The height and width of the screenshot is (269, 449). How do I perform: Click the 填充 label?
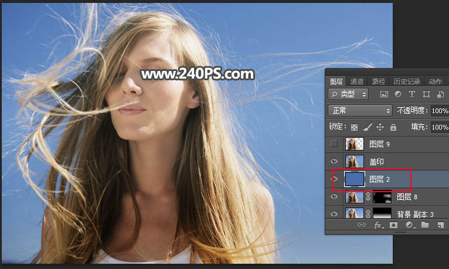tap(419, 127)
